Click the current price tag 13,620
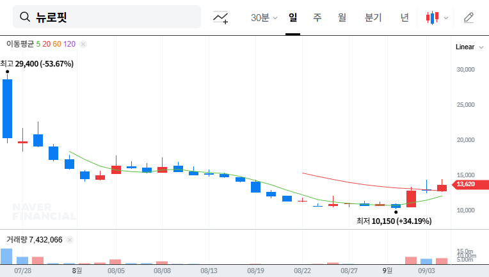Viewport: 489px width, 277px height. pos(470,184)
